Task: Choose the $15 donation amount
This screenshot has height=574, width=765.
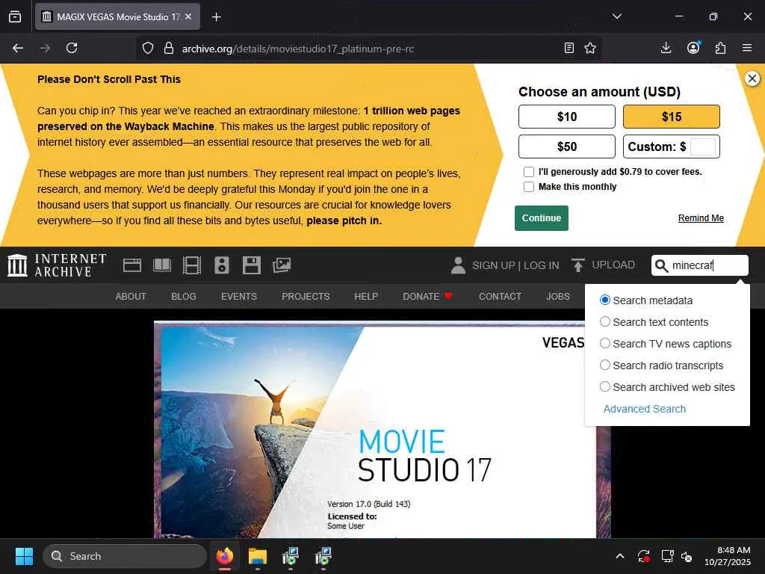Action: point(672,117)
